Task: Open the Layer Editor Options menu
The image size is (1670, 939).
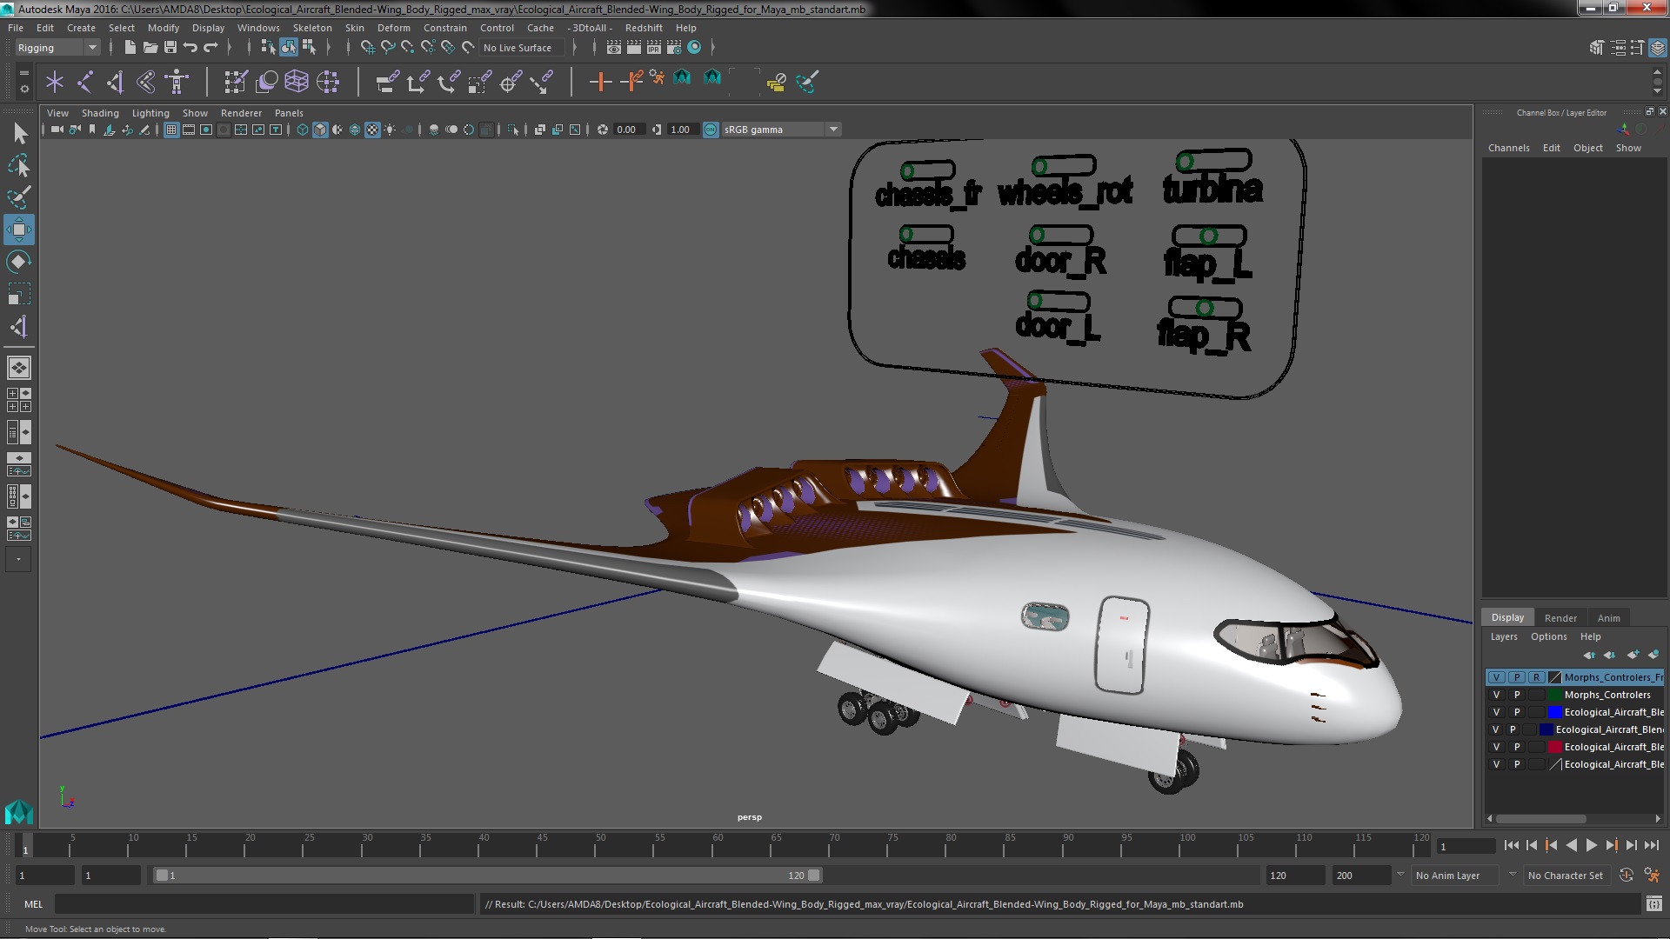Action: point(1548,636)
